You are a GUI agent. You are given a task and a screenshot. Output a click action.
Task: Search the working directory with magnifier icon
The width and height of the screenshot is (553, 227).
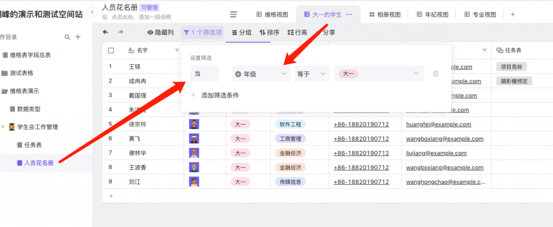[68, 37]
